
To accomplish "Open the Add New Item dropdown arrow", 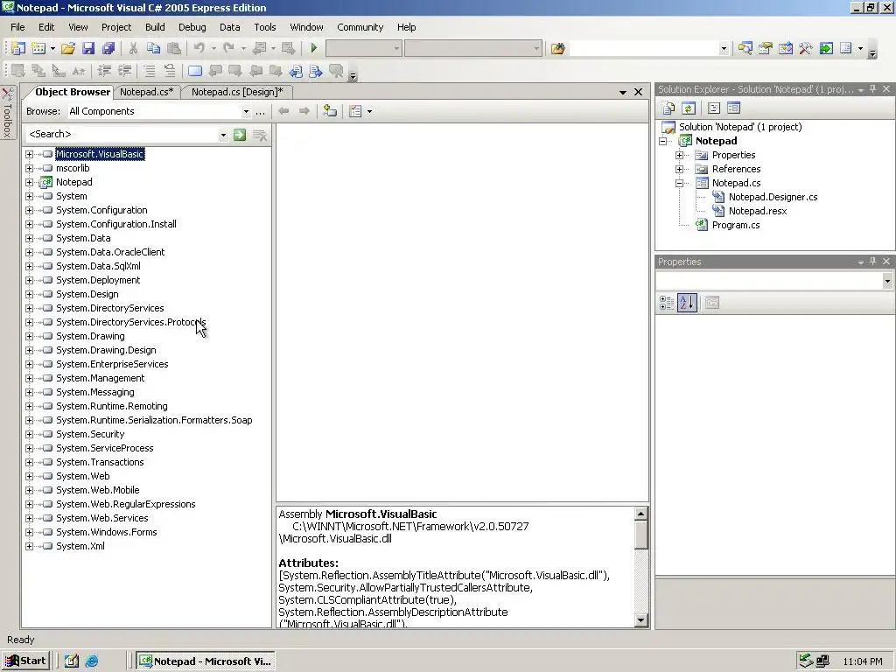I will coord(52,49).
